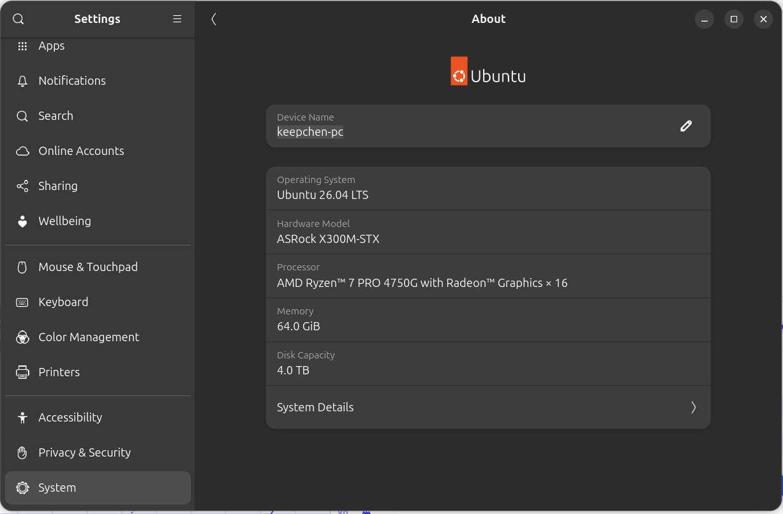The image size is (783, 514).
Task: Click the keepchen-pc device name text
Action: point(310,132)
